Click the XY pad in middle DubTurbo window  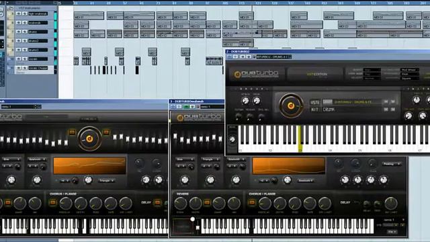(x=183, y=227)
